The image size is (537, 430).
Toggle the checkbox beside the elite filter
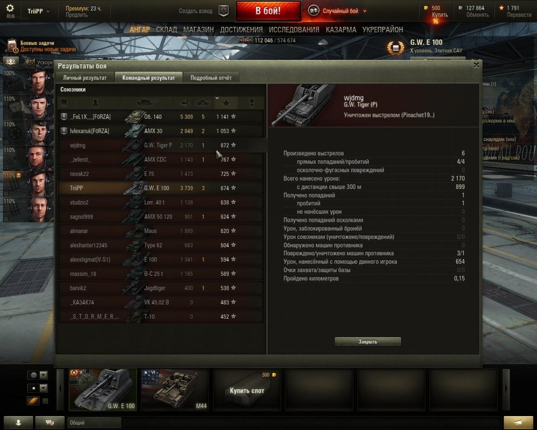tap(45, 401)
